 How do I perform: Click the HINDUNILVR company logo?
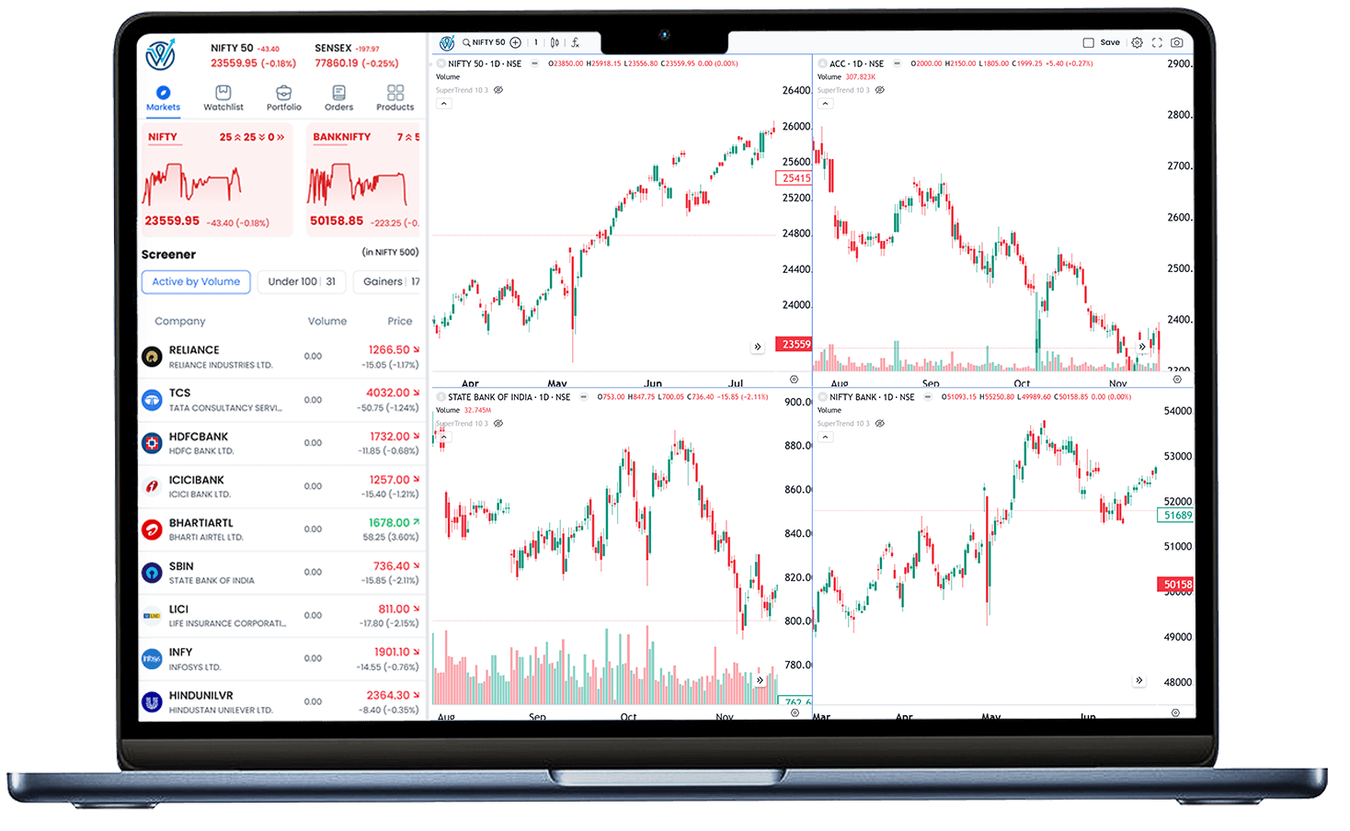pos(152,702)
